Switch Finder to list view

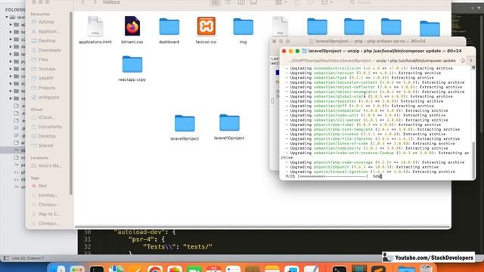[228, 2]
